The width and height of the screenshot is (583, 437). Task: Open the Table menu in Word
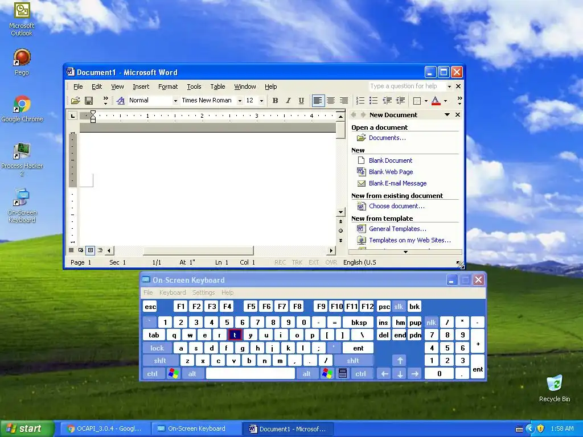pos(217,86)
